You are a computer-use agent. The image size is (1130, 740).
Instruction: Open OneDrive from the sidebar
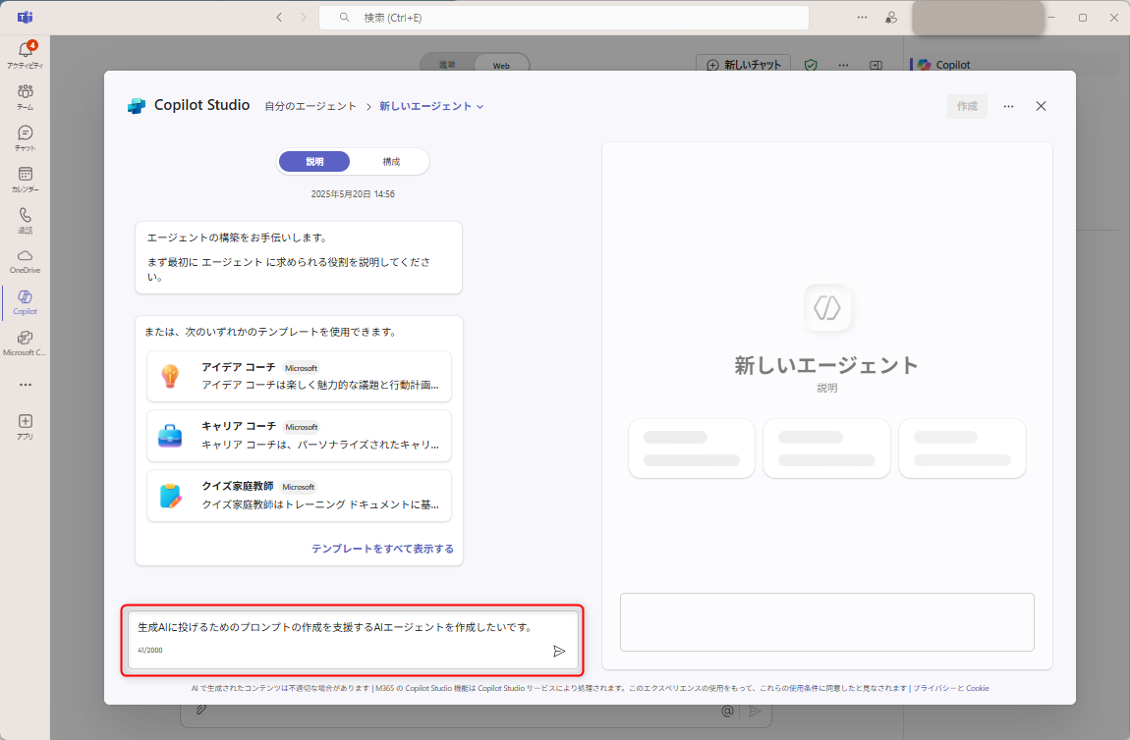26,261
